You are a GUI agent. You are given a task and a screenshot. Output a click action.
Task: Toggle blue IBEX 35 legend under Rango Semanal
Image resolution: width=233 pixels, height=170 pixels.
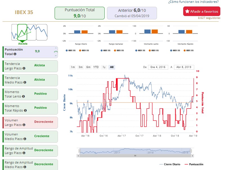pyautogui.click(x=106, y=50)
